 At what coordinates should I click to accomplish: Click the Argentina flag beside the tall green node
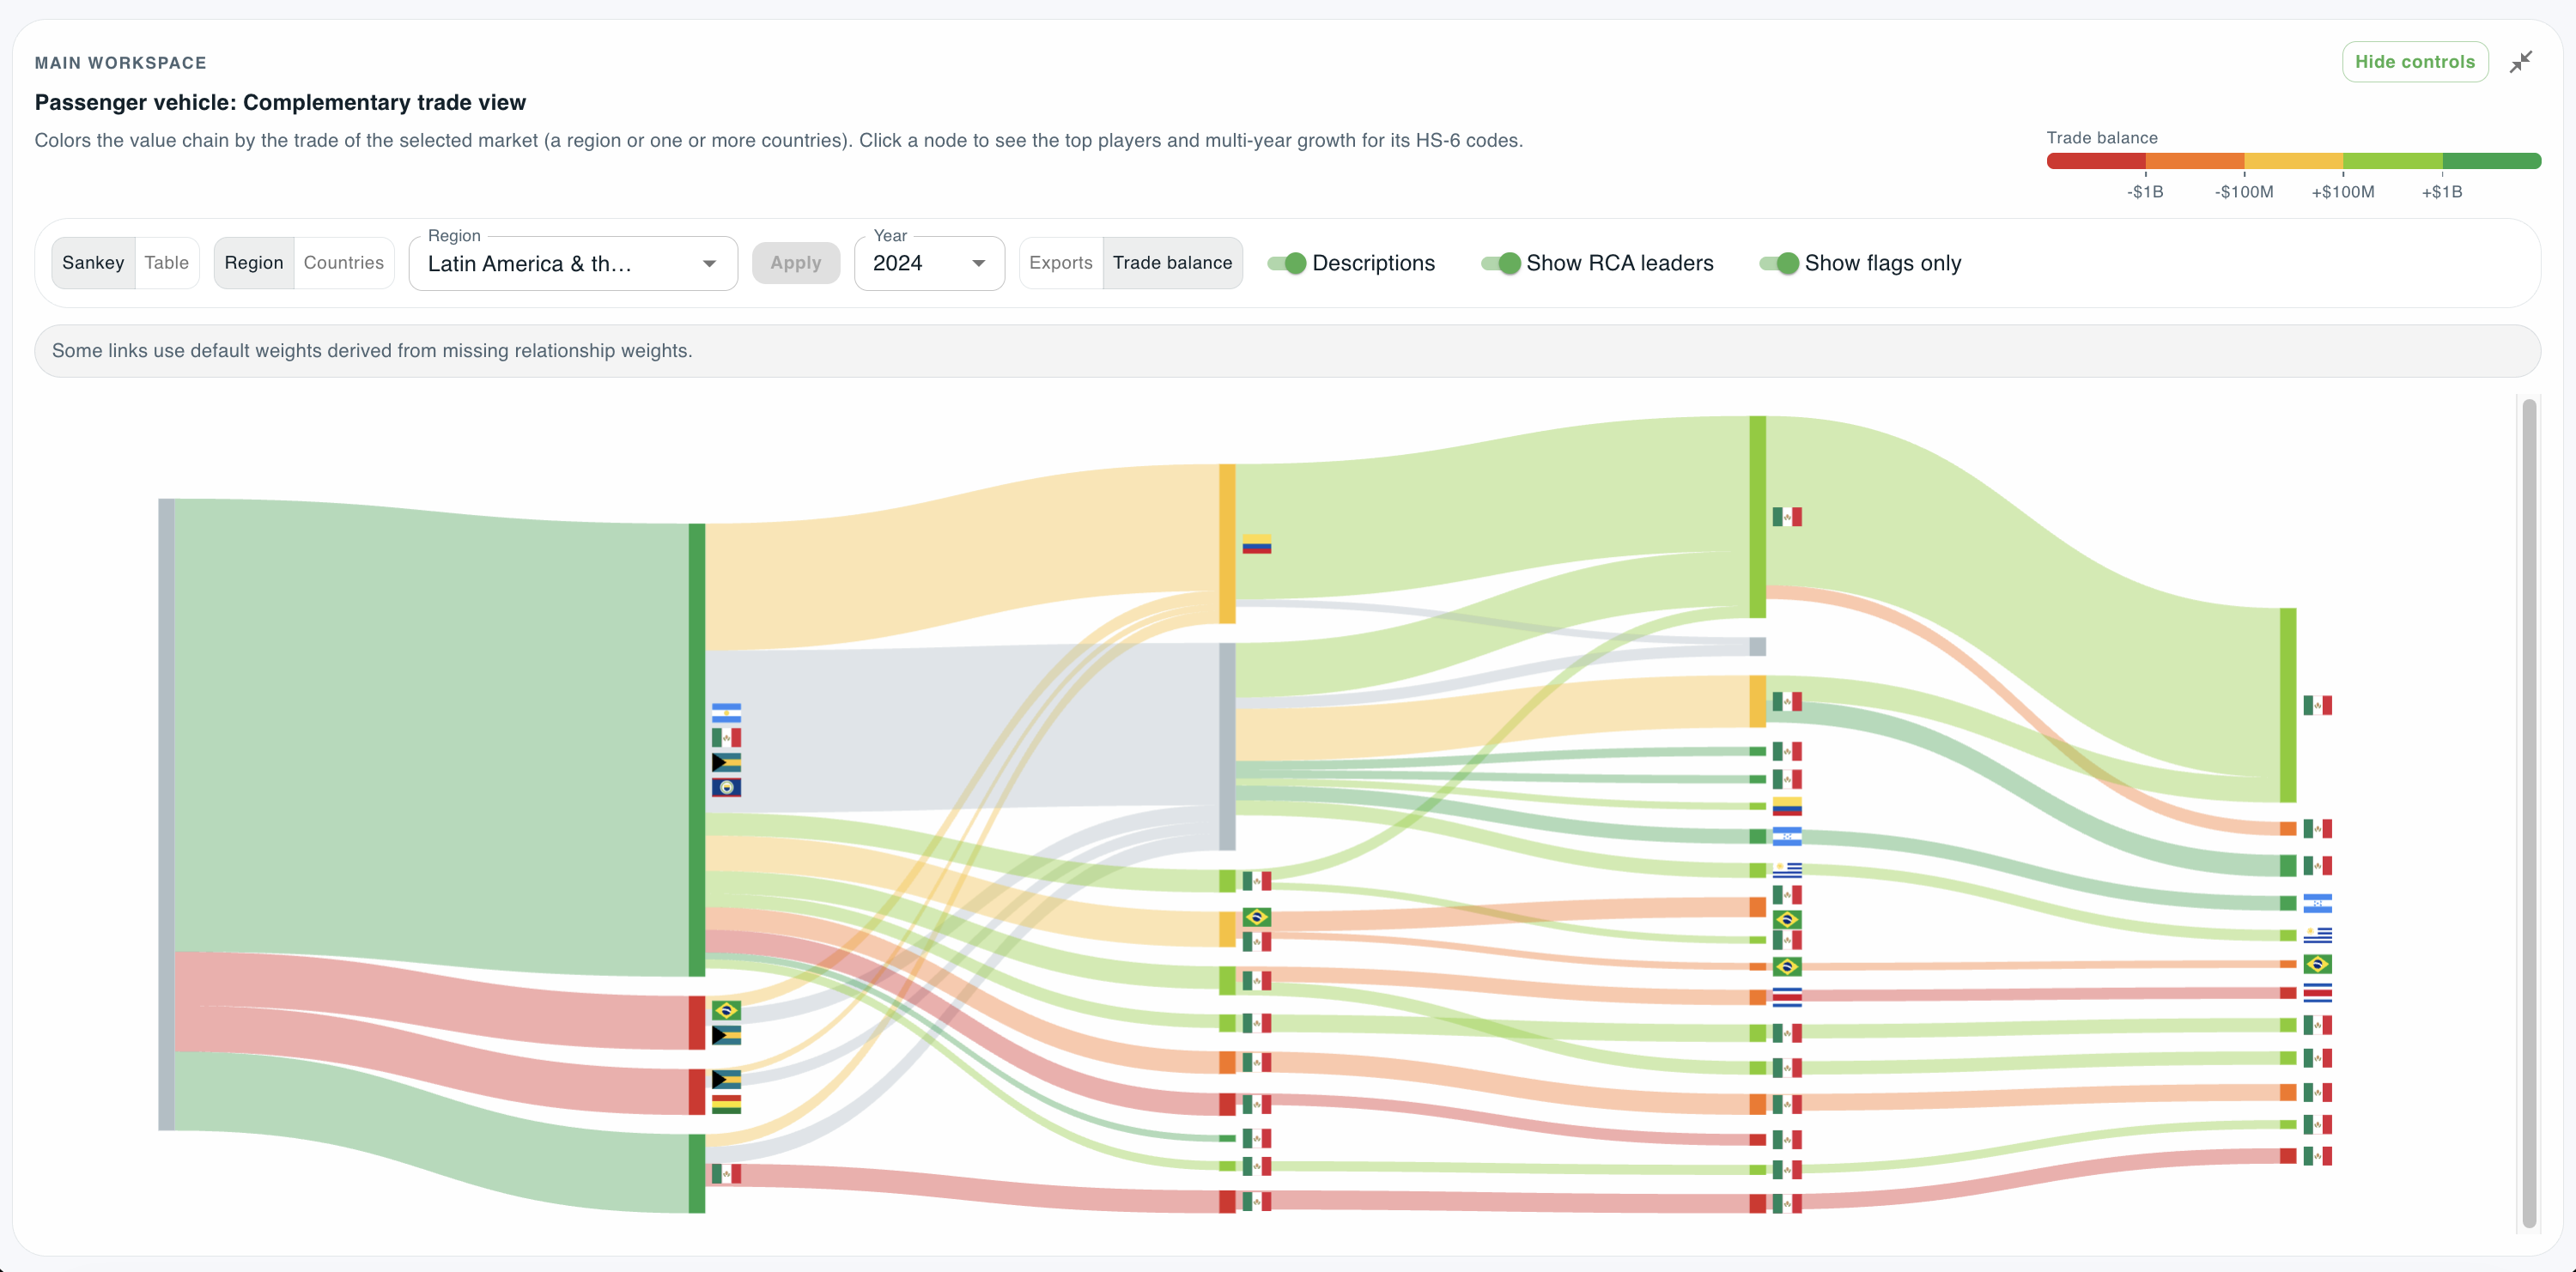point(726,713)
